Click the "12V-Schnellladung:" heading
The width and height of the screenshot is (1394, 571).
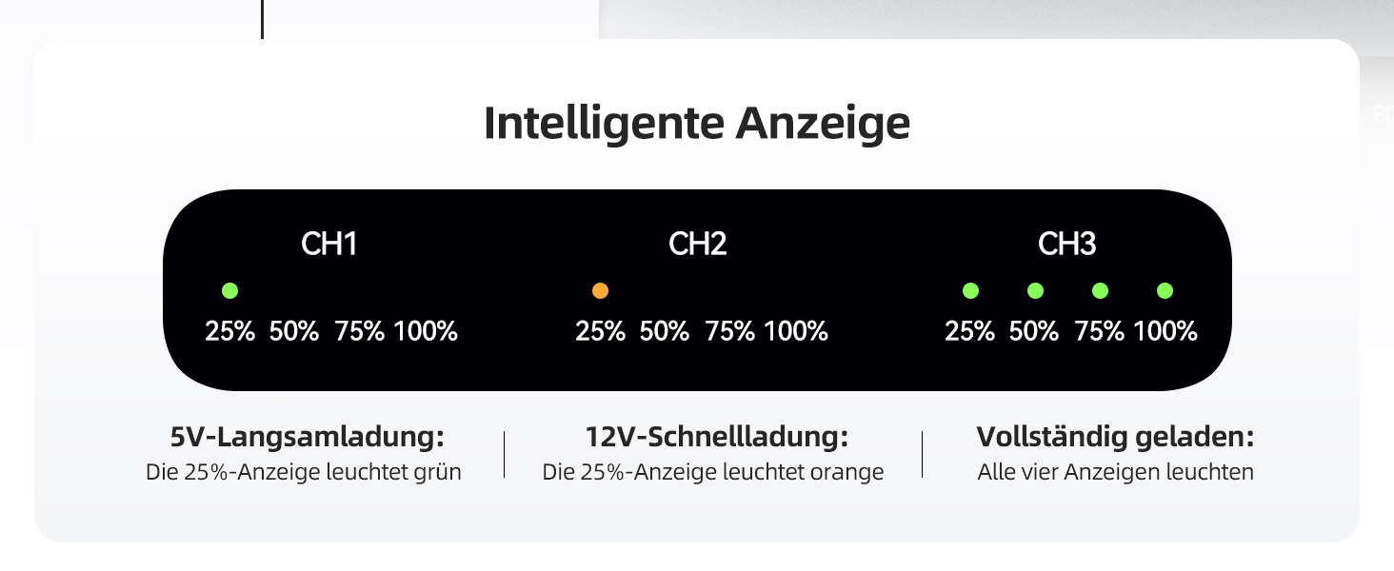pyautogui.click(x=716, y=438)
